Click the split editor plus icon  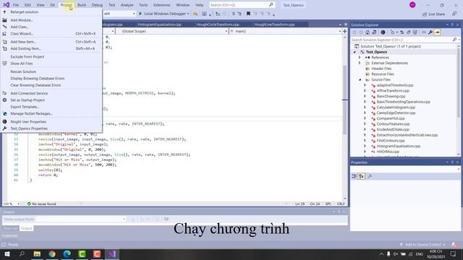[344, 31]
